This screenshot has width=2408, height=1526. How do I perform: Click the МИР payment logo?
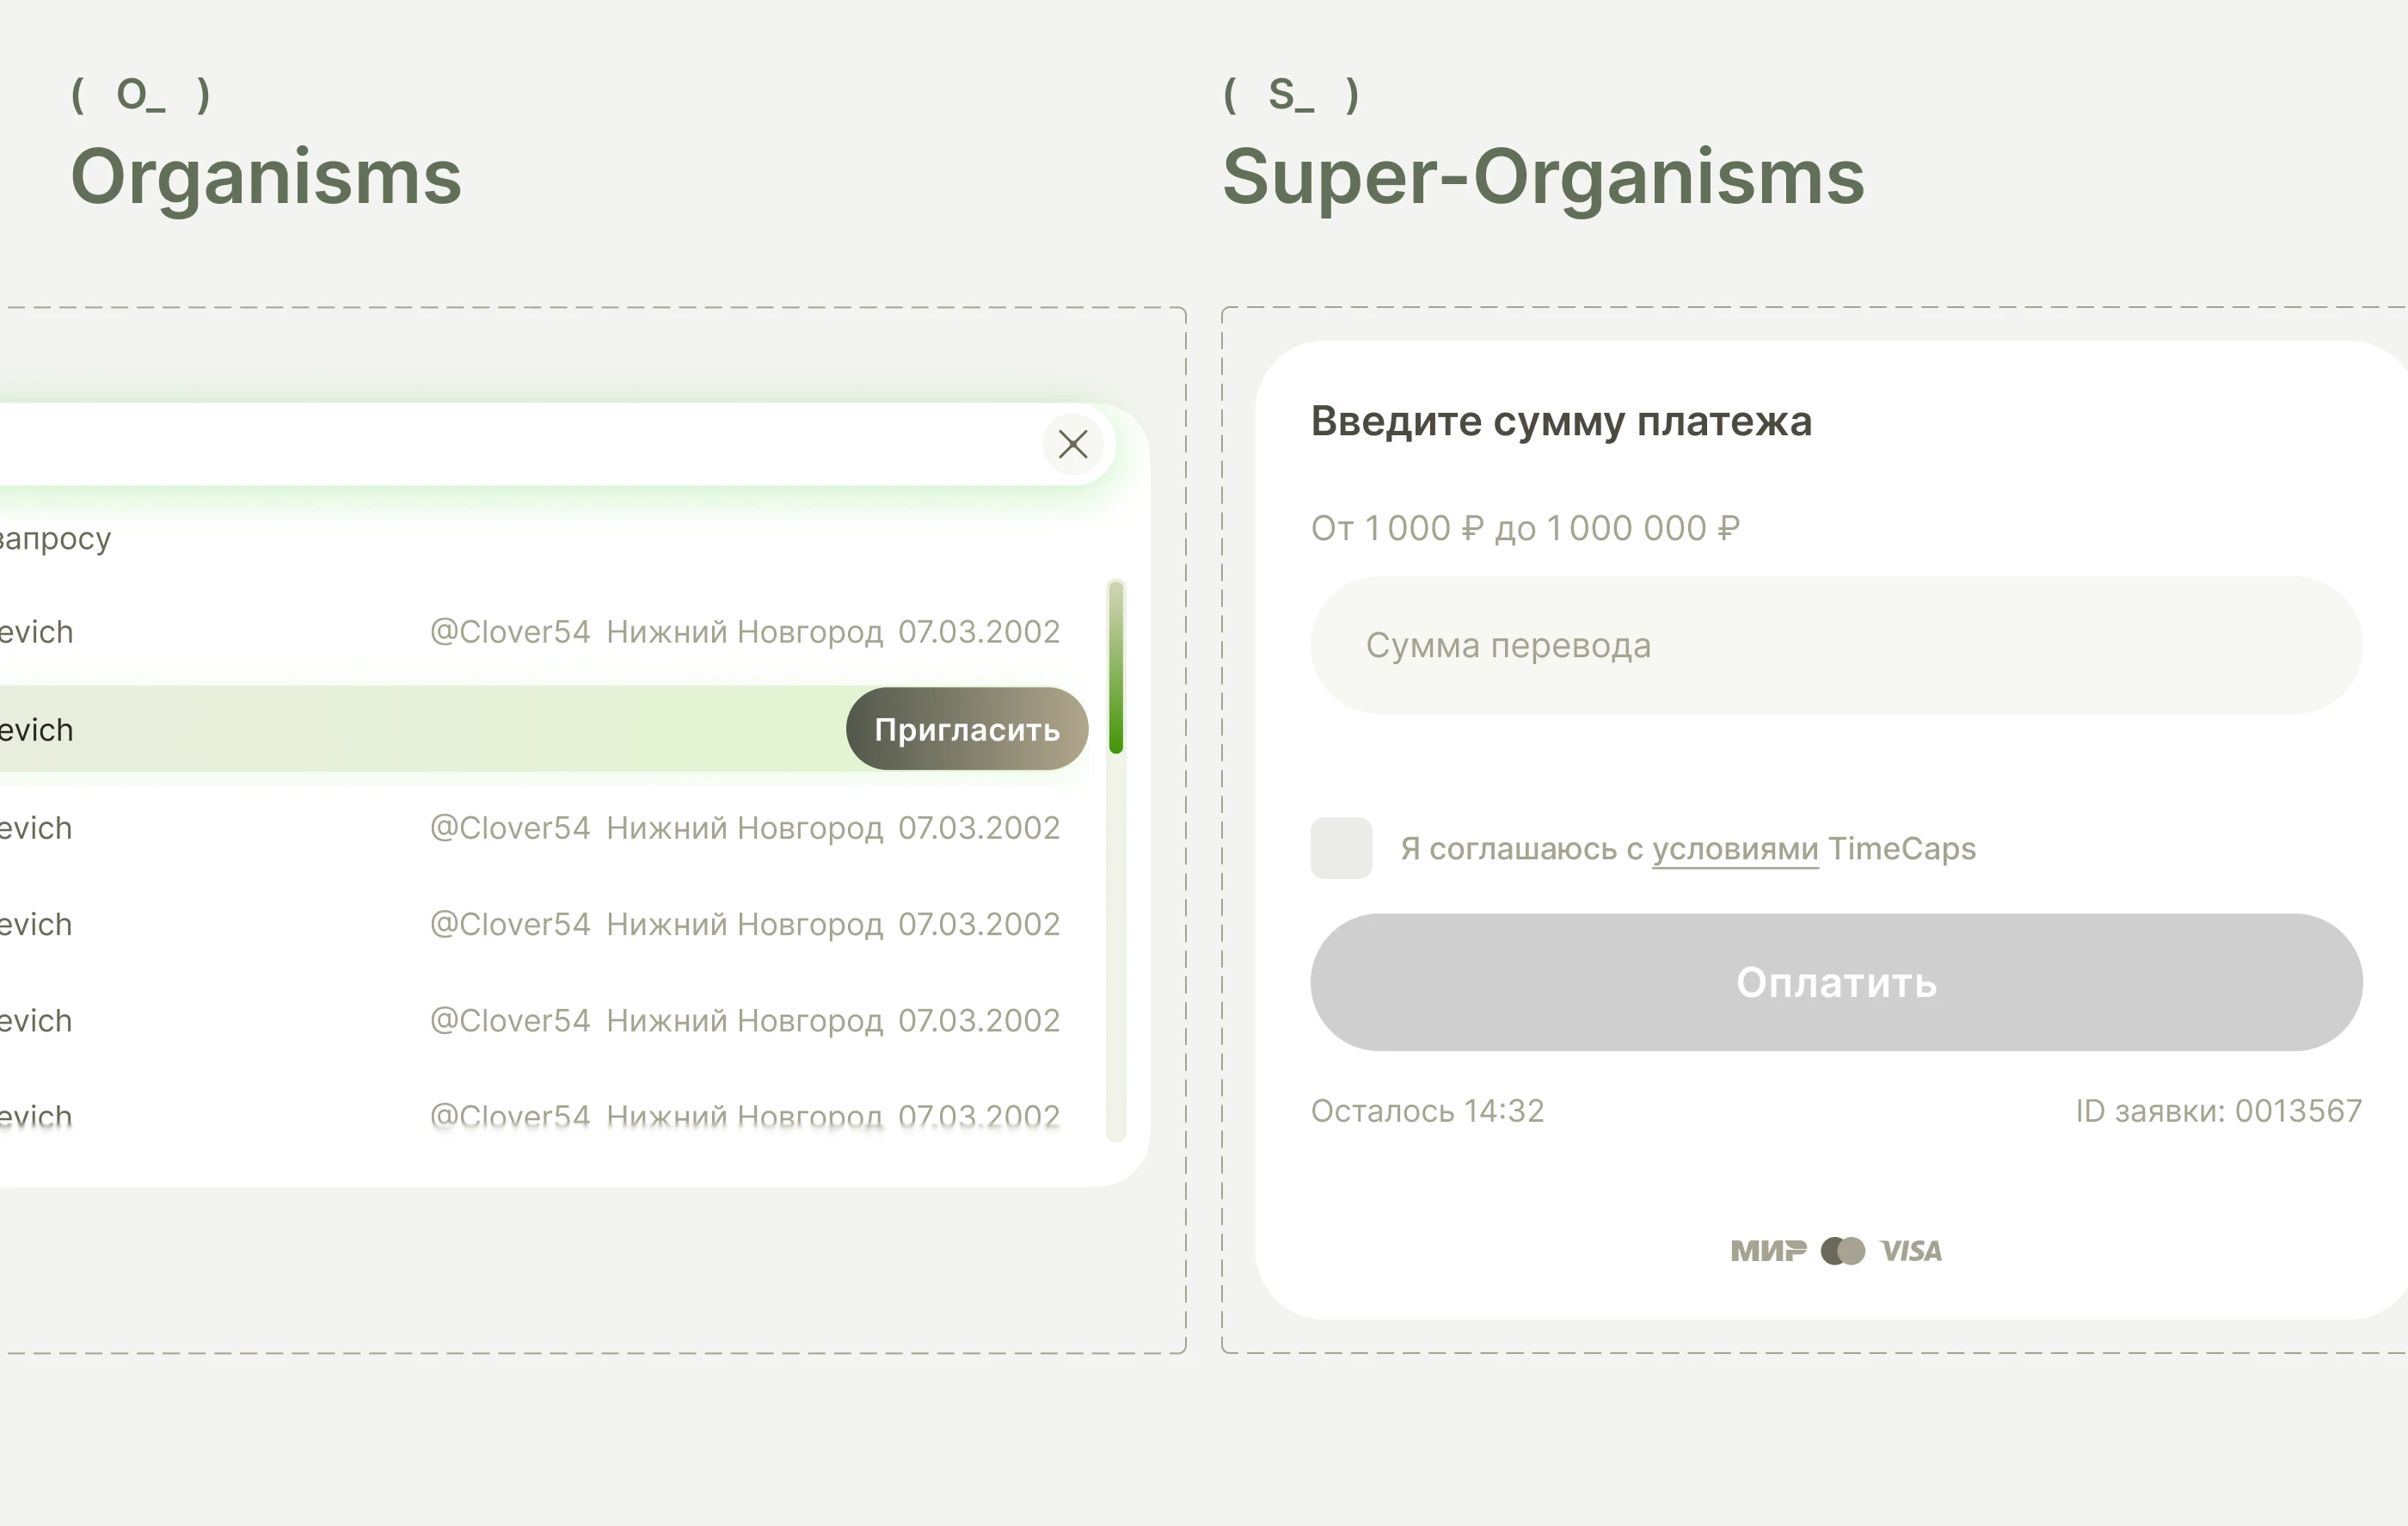pos(1768,1251)
